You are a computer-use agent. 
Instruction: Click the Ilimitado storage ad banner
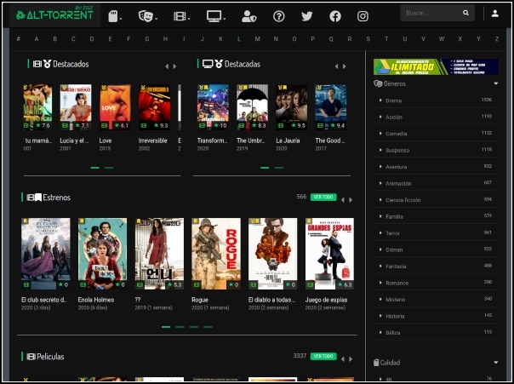[x=436, y=66]
